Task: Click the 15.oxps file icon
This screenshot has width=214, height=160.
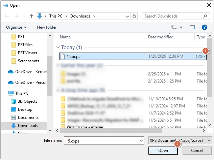Action: (63, 56)
